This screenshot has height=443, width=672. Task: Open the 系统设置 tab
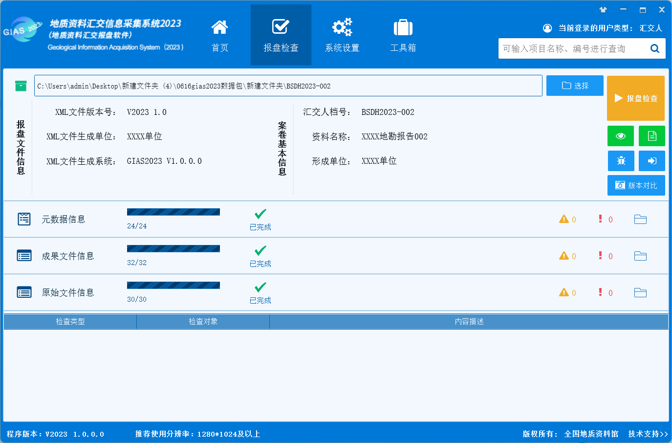coord(342,35)
